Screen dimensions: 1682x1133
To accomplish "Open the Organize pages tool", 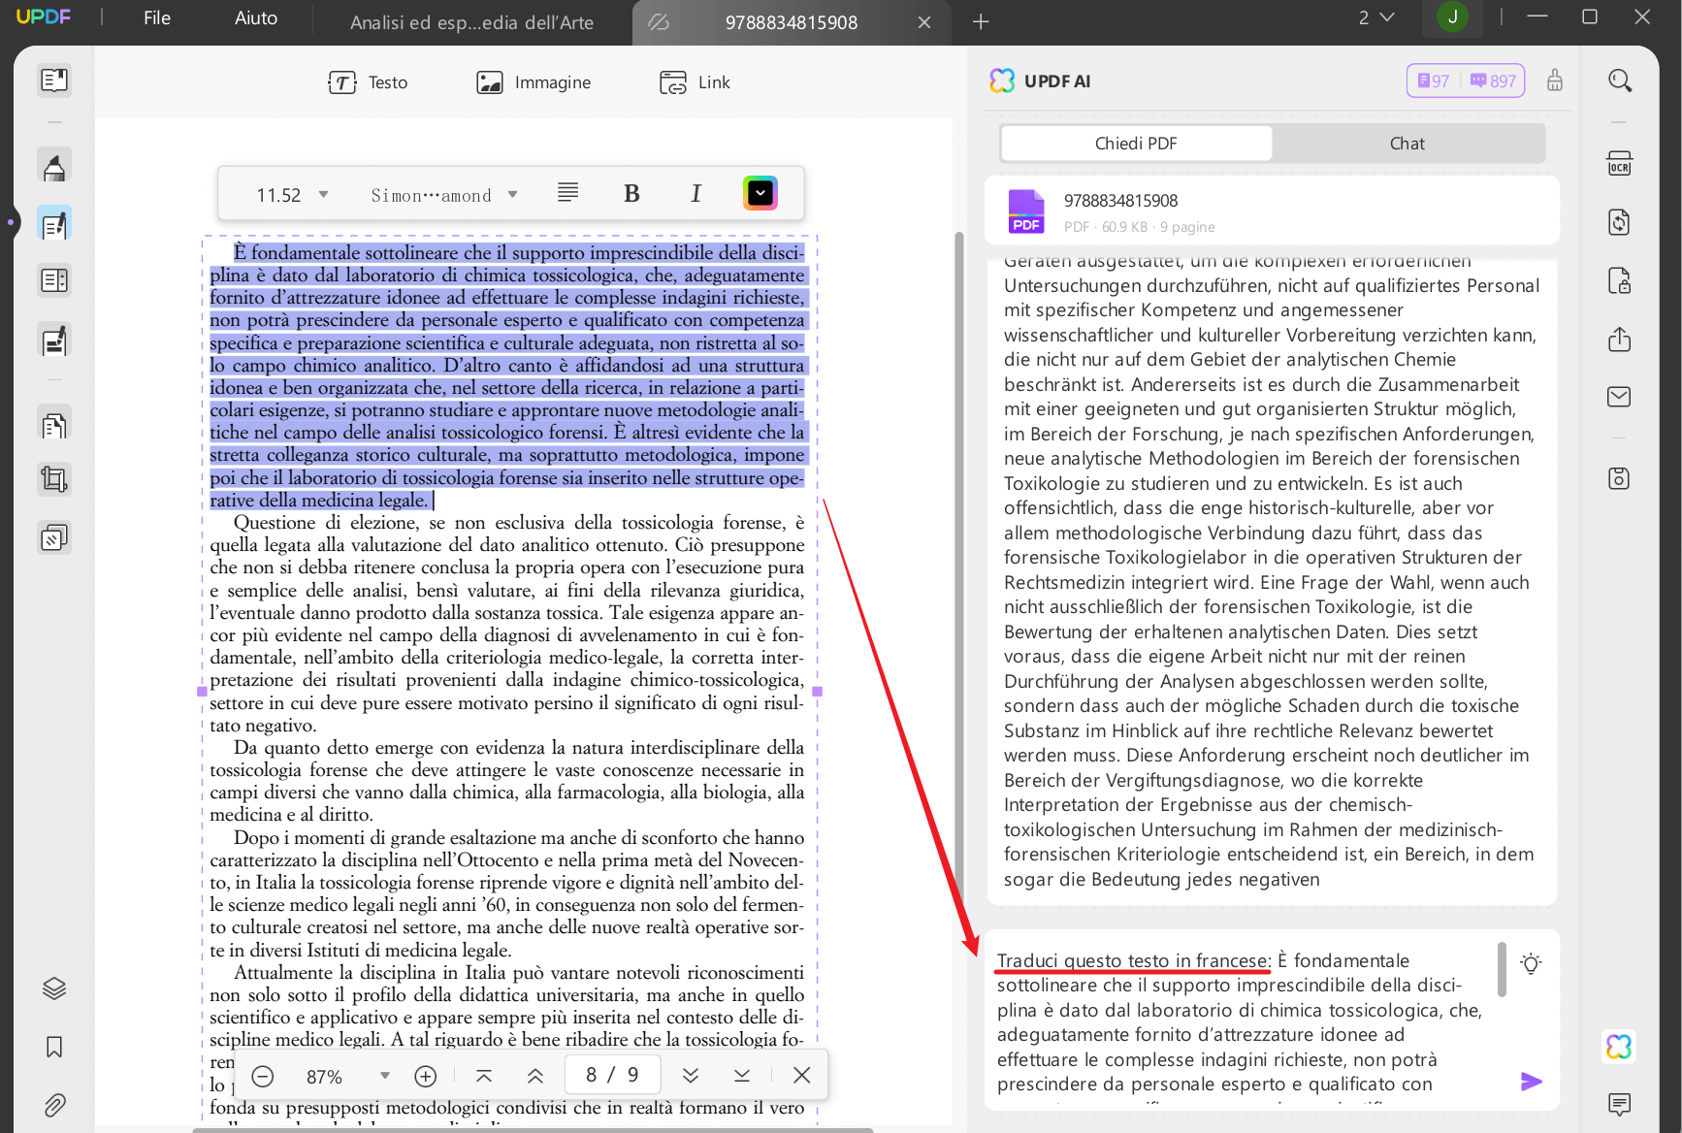I will pyautogui.click(x=54, y=280).
